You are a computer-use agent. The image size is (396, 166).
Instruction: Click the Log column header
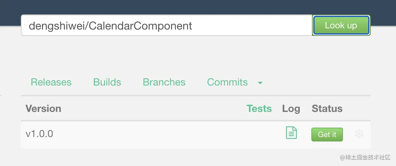coord(291,109)
